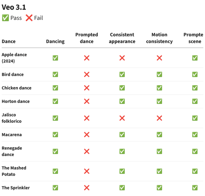Screen dimensions: 205x196
Task: Click the Prompted dance column header
Action: coord(87,38)
